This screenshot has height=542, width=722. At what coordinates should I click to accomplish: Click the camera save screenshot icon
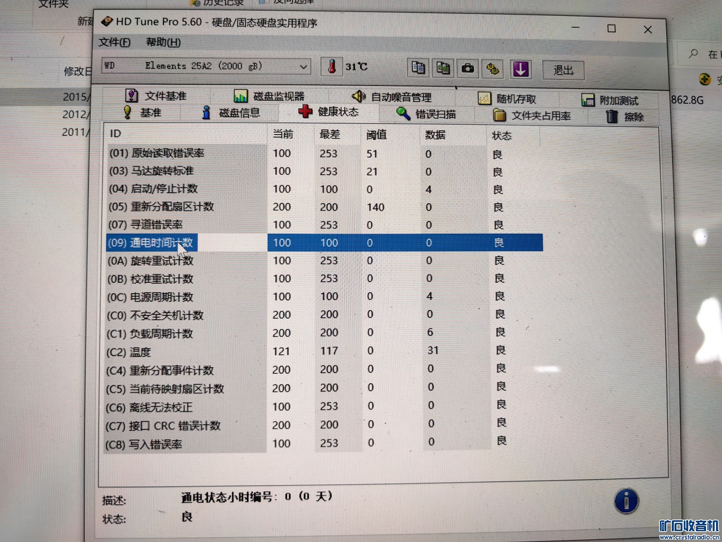click(468, 69)
